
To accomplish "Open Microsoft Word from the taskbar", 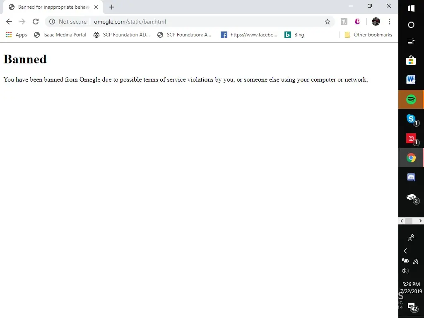I will (411, 79).
